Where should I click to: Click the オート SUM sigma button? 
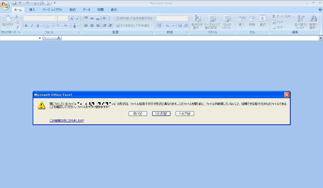click(283, 16)
